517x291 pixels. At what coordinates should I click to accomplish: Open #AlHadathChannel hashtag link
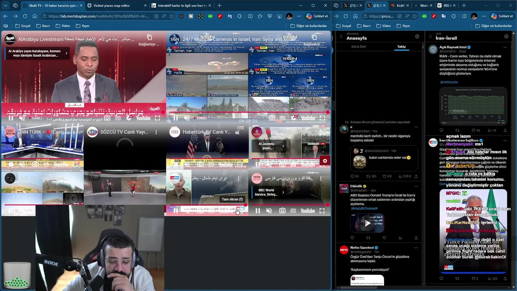(x=364, y=209)
